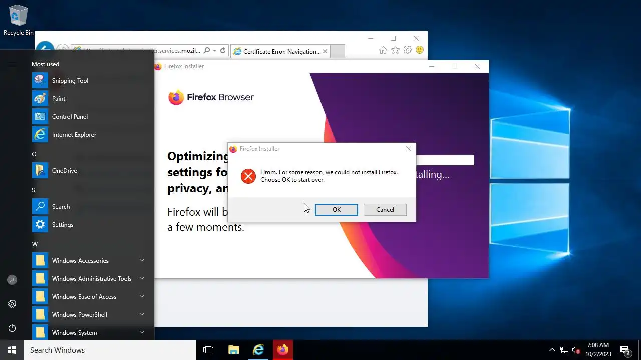The width and height of the screenshot is (641, 360).
Task: Click the IE address bar search icon
Action: tap(207, 51)
